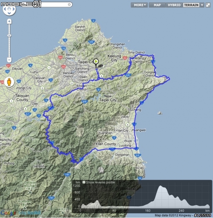Enable Show reverse profile checkbox
Viewport: 213px width, 218px height.
tap(84, 182)
